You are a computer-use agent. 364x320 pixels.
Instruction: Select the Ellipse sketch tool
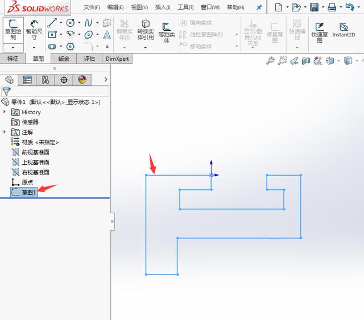[x=89, y=35]
